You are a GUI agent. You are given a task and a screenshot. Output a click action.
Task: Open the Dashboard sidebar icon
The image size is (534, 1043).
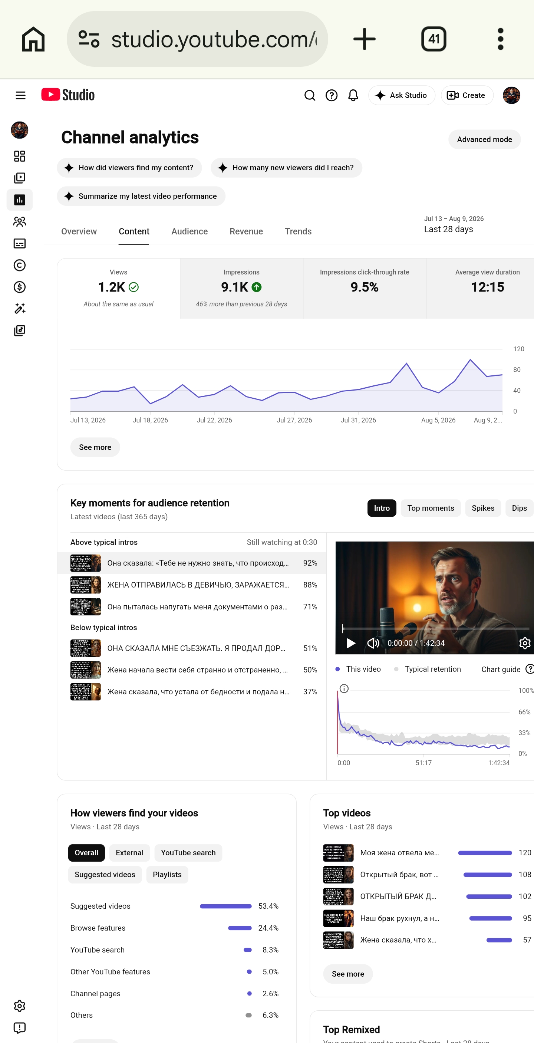[19, 156]
